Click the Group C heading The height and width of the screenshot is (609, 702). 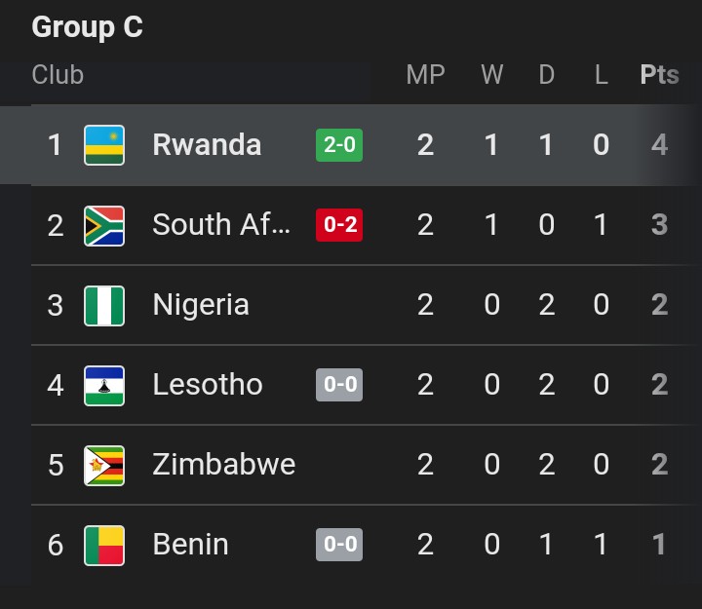(88, 27)
